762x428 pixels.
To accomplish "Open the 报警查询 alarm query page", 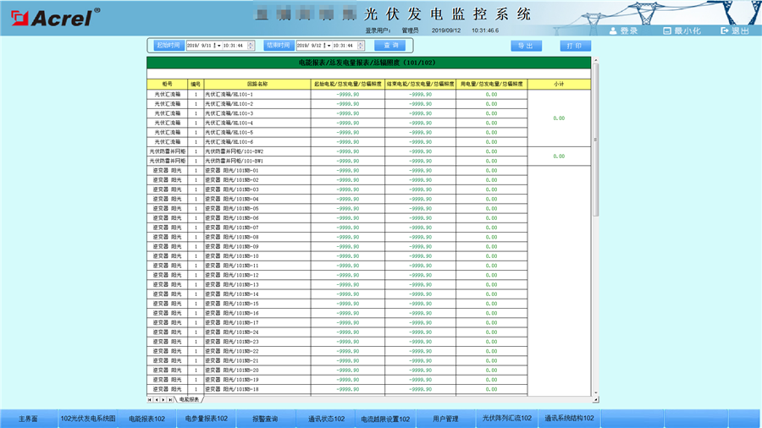I will pyautogui.click(x=265, y=419).
